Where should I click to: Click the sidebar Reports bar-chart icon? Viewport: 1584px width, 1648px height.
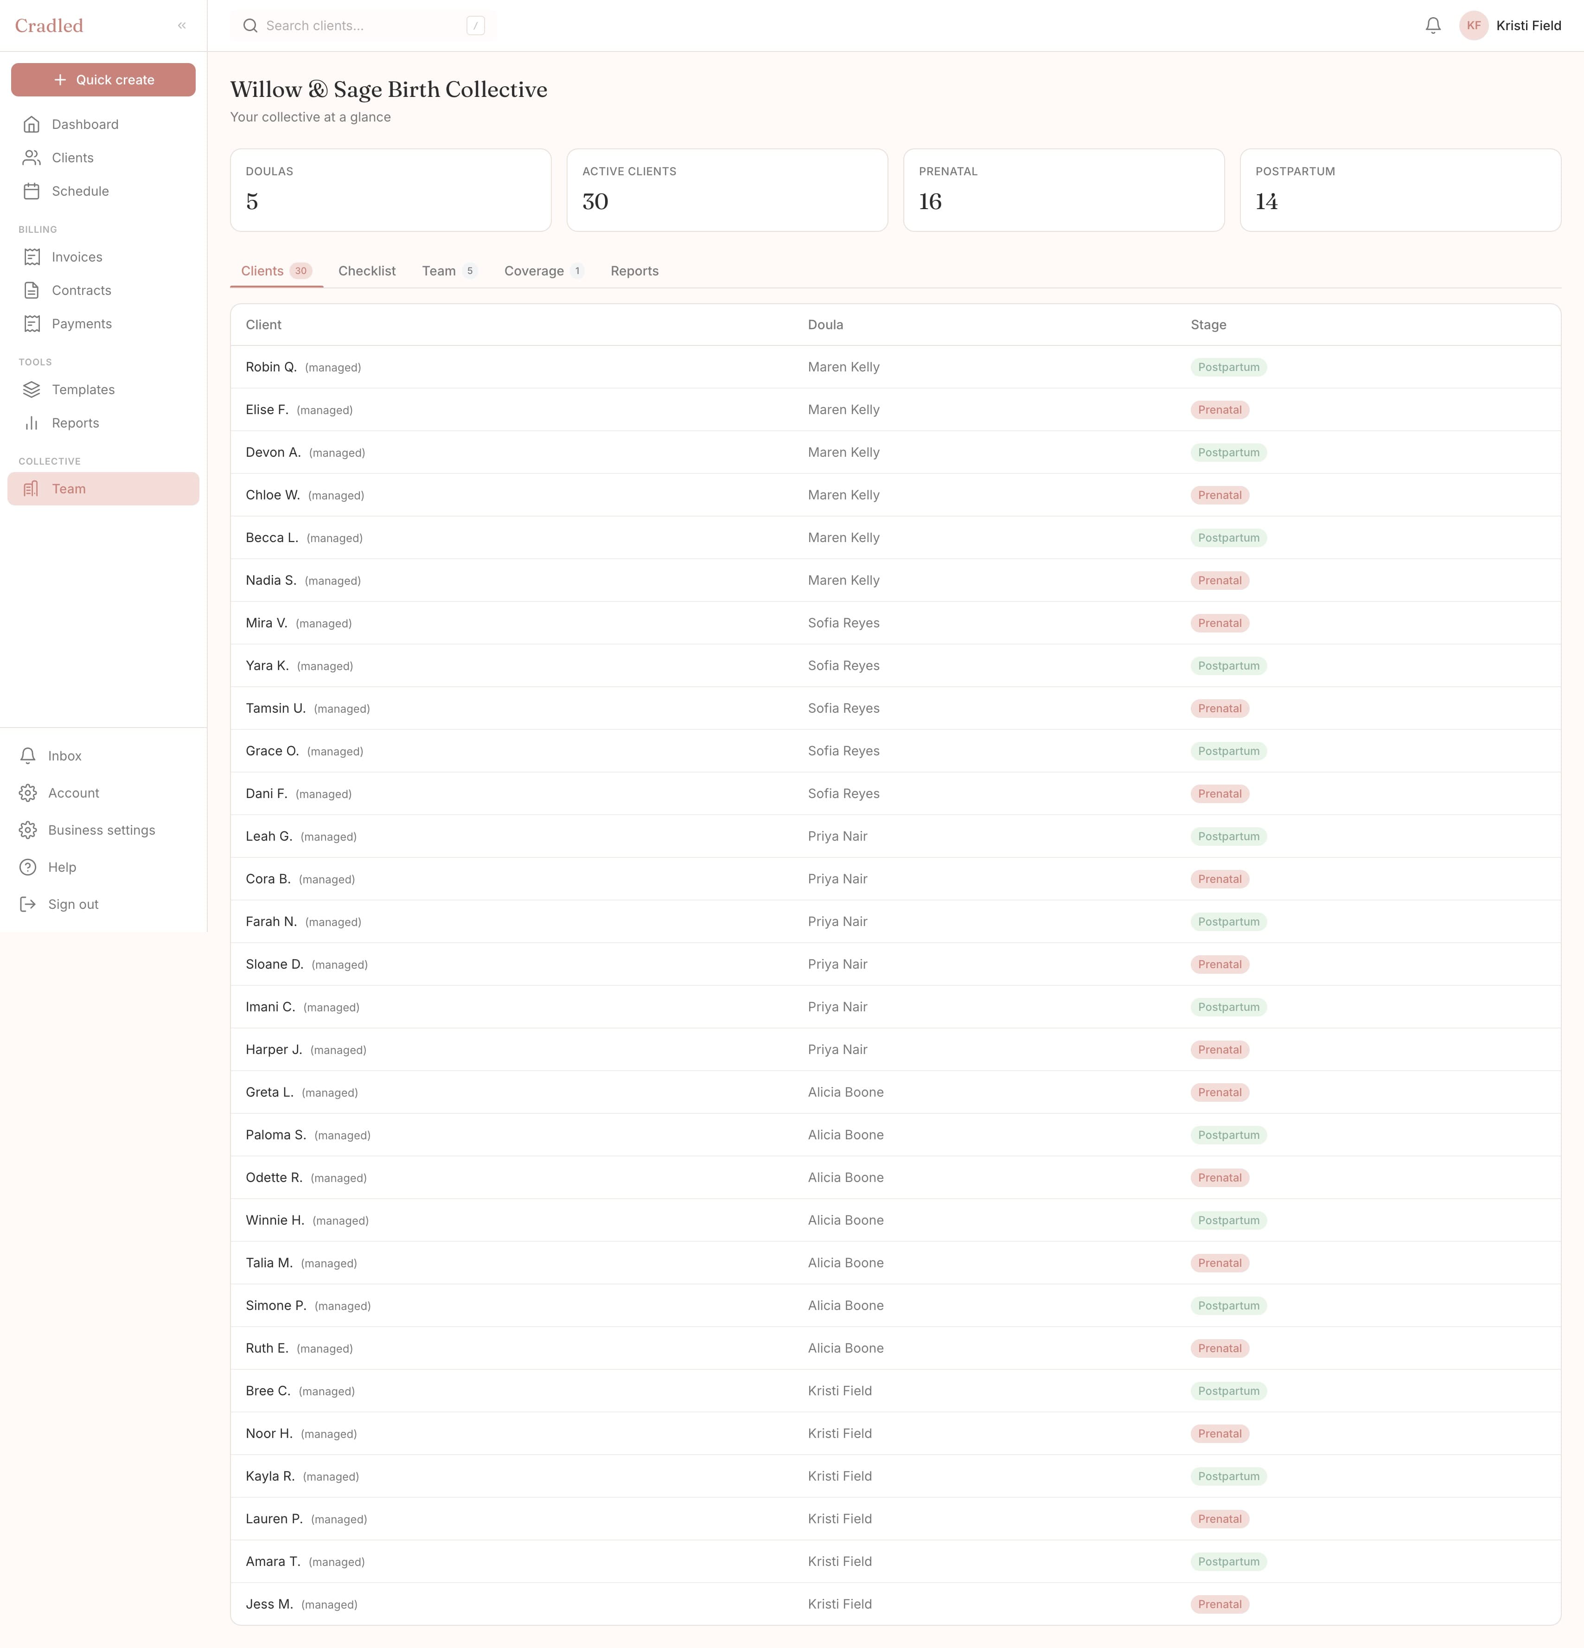point(32,424)
